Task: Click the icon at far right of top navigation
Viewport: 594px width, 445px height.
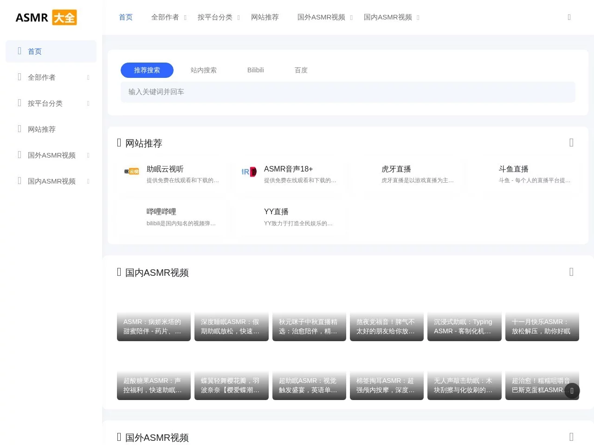Action: [569, 17]
